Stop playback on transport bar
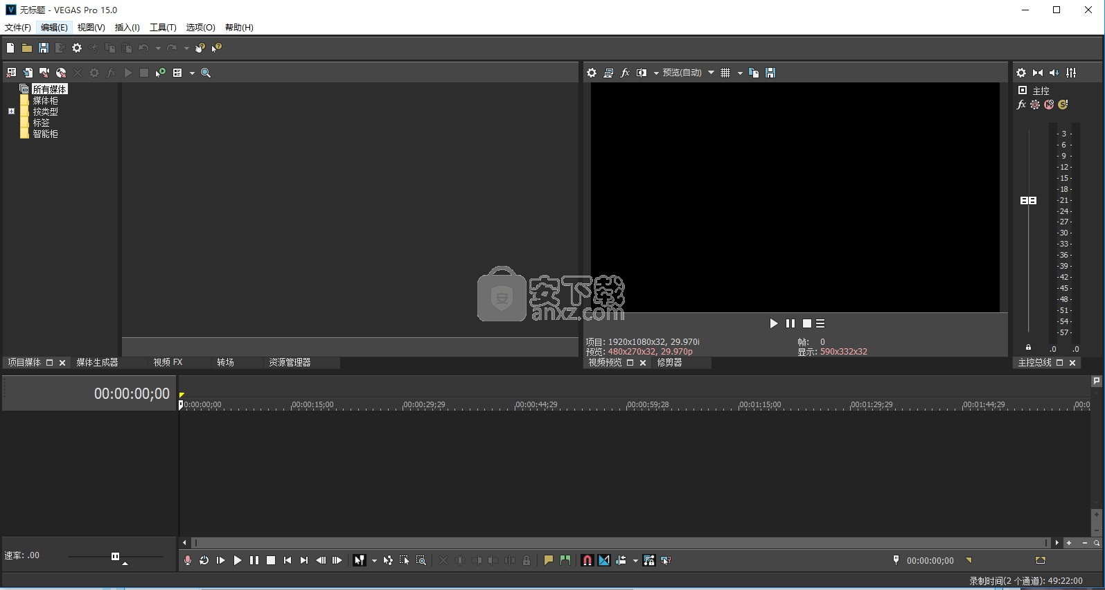The height and width of the screenshot is (590, 1105). pyautogui.click(x=271, y=560)
